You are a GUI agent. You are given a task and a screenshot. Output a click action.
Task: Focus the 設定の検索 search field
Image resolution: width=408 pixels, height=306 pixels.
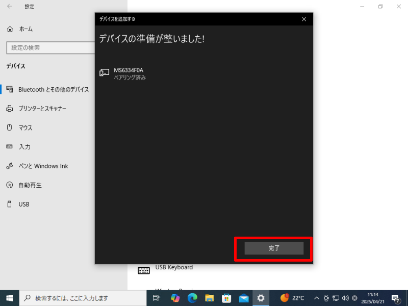point(50,48)
